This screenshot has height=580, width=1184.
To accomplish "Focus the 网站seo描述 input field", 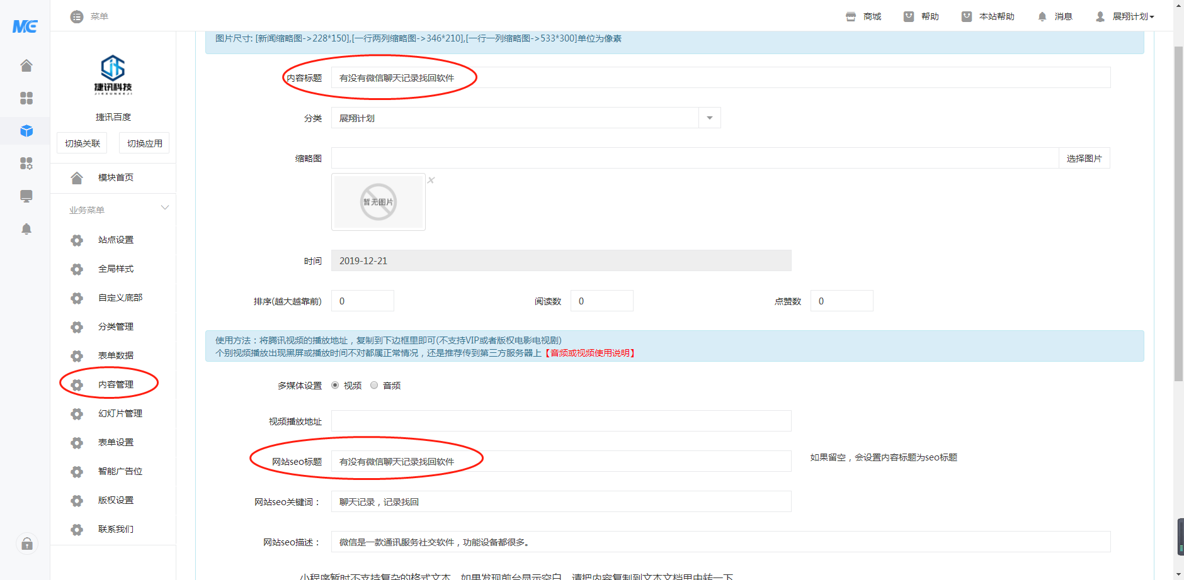I will pos(720,542).
